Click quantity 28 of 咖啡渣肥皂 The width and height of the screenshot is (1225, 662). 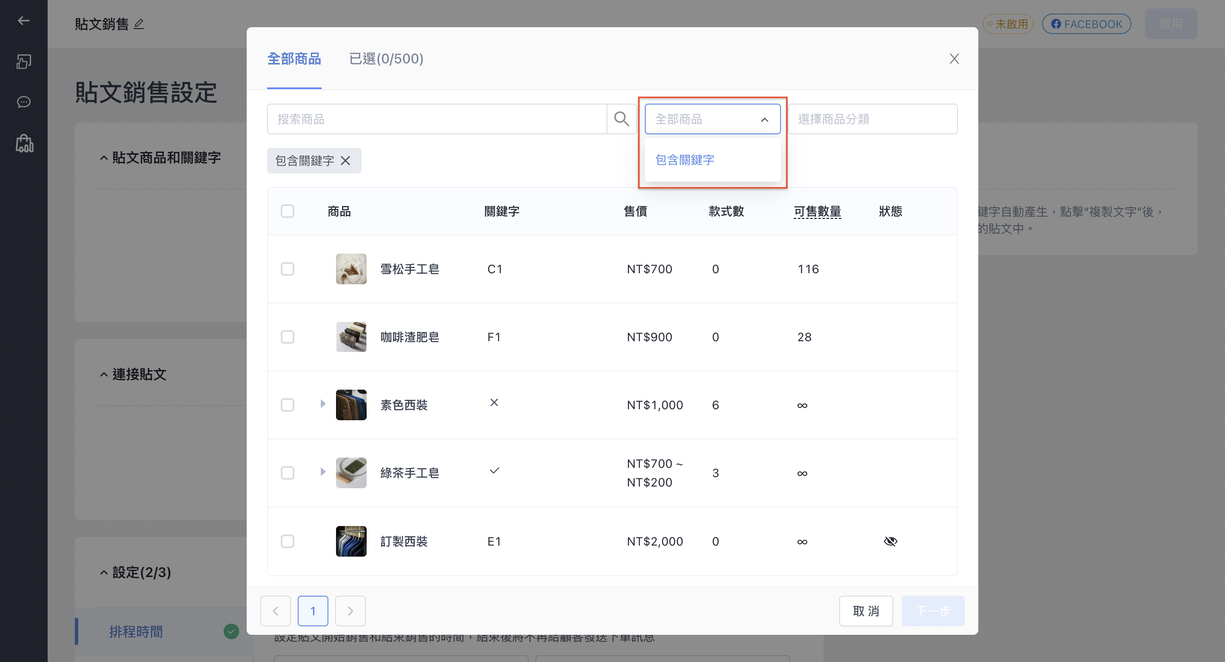[804, 337]
